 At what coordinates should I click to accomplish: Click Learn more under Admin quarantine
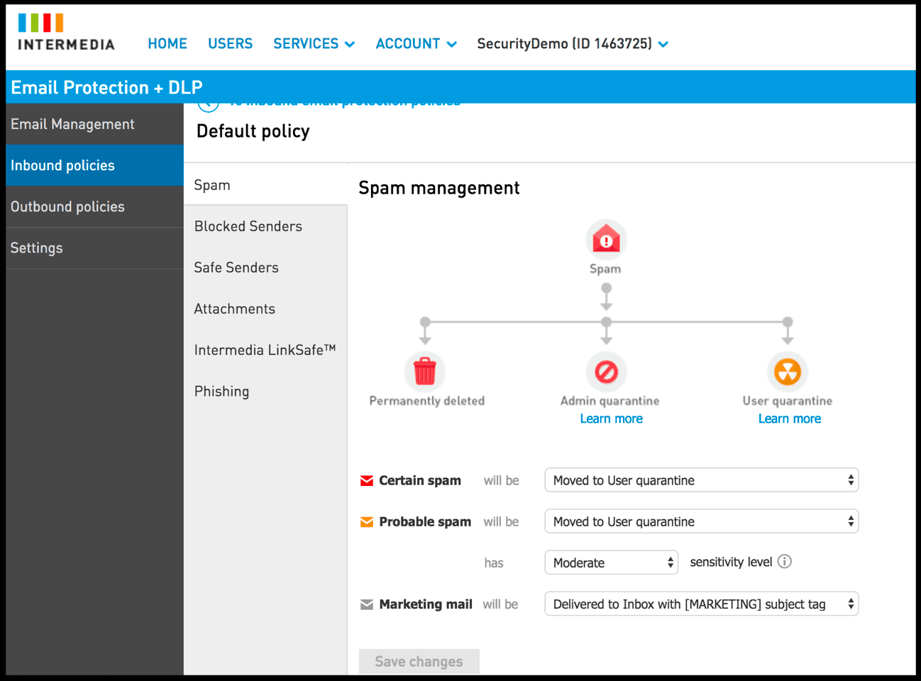click(611, 419)
